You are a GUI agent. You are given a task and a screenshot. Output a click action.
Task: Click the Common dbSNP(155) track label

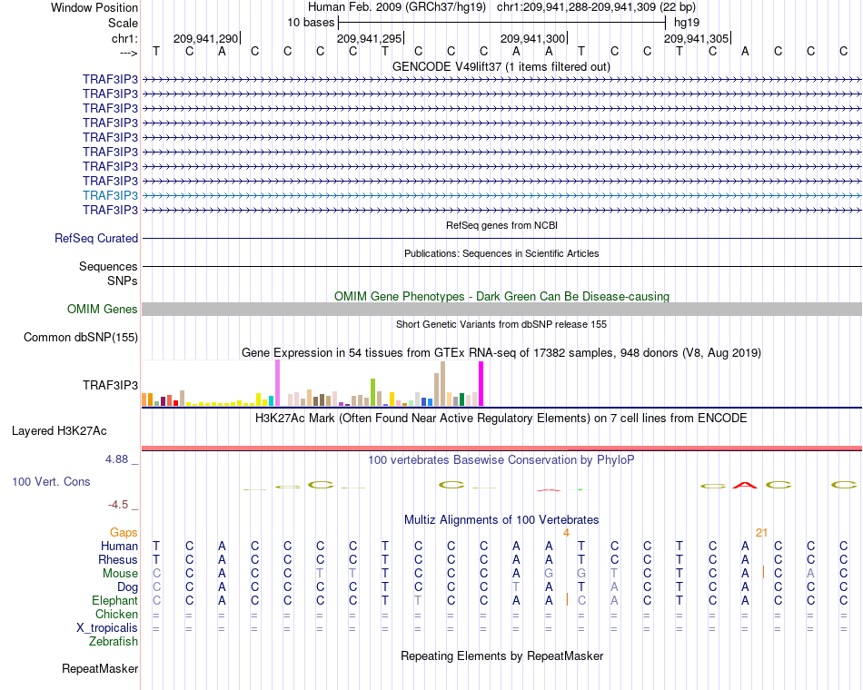[x=81, y=338]
